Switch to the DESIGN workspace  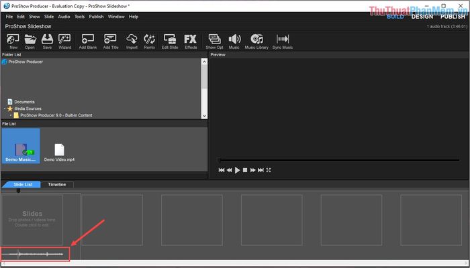(422, 17)
